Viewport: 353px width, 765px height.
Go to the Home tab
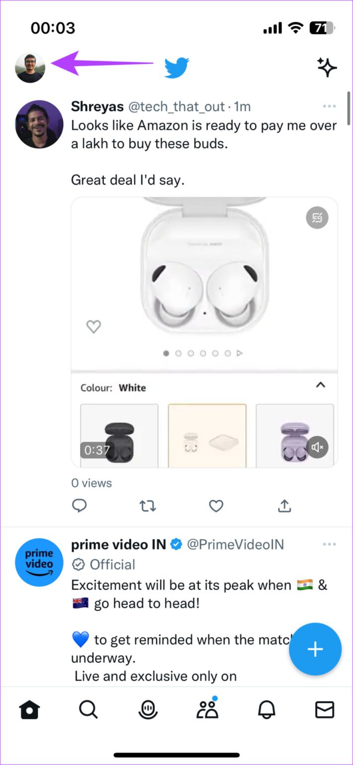click(x=29, y=710)
